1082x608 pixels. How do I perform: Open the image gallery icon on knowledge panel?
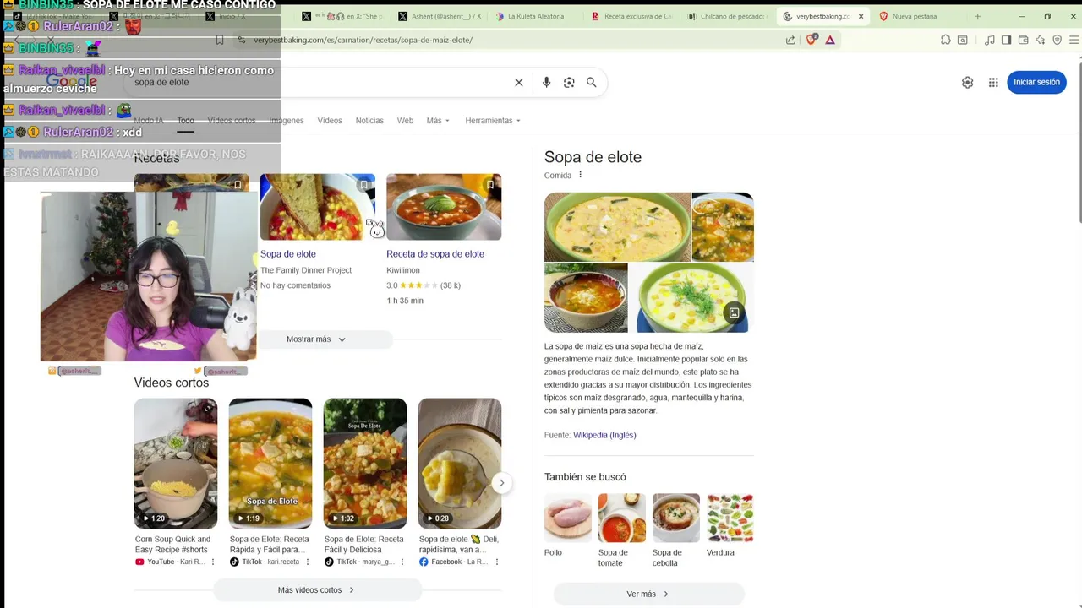[x=734, y=313]
